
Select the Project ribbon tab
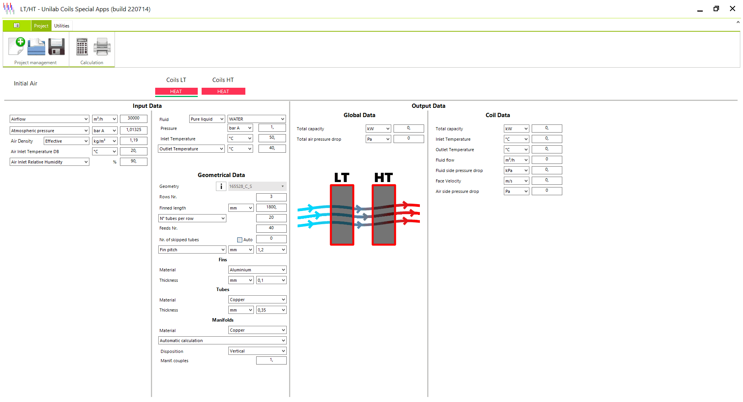pos(41,26)
